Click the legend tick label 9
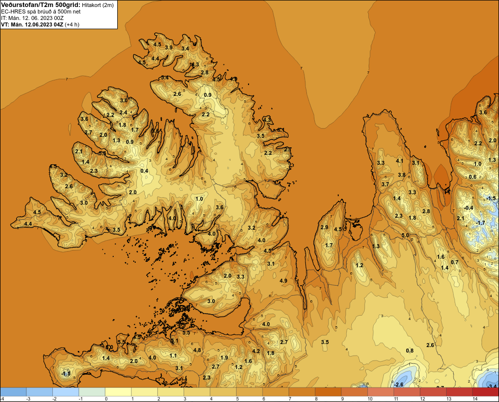The height and width of the screenshot is (402, 499). (x=342, y=399)
